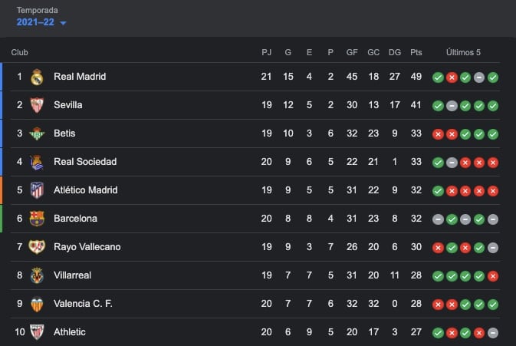This screenshot has width=516, height=346.
Task: Click the Betis club crest
Action: coord(36,133)
